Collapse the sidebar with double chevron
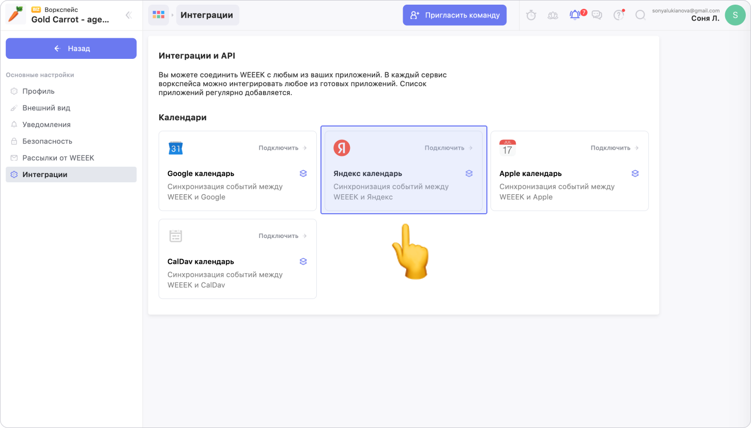Screen dimensions: 751x428 click(x=129, y=15)
